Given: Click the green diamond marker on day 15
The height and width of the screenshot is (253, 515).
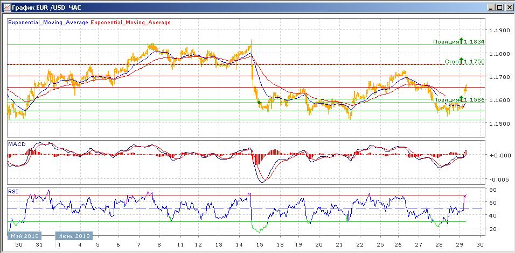Looking at the screenshot, I should 259,103.
